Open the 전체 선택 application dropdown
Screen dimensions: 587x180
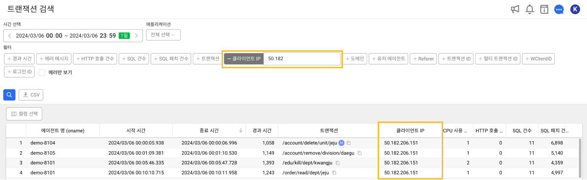163,35
